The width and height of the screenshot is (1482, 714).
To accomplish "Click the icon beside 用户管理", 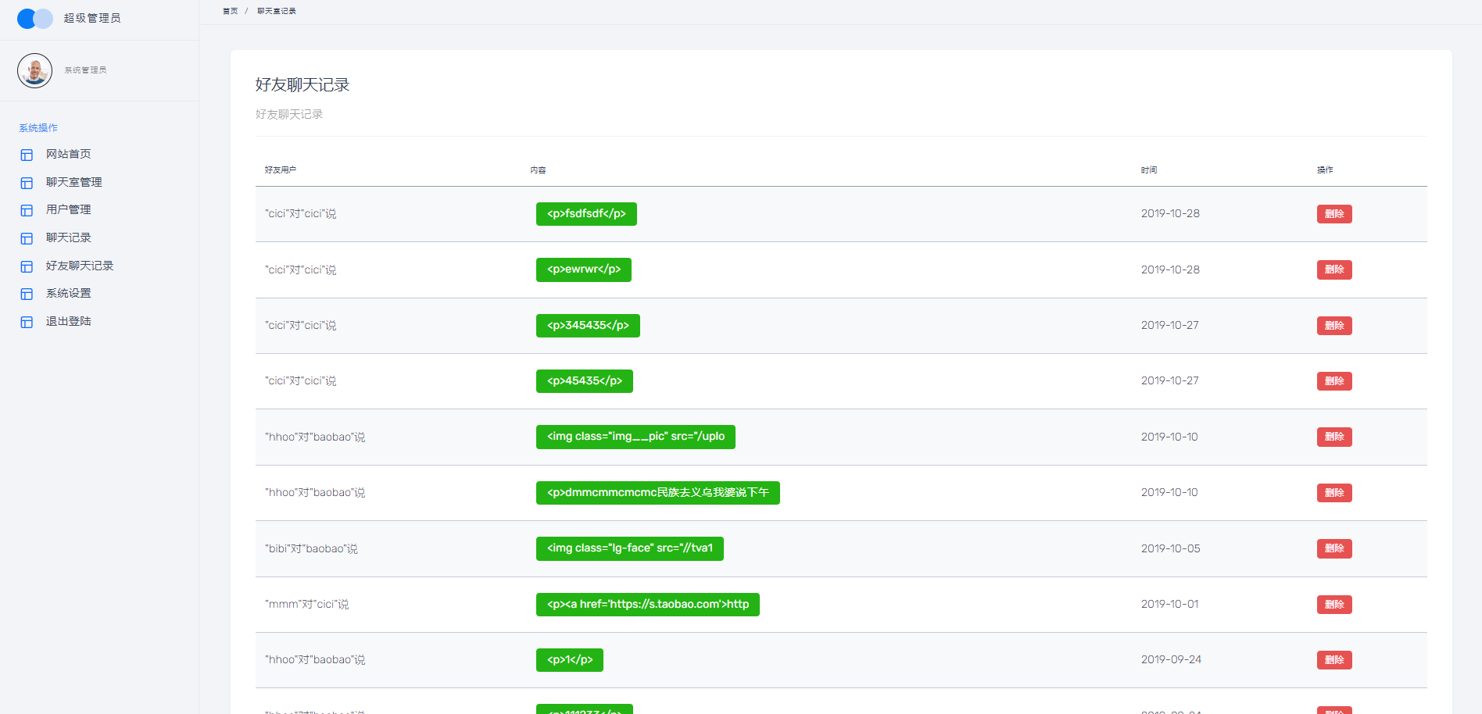I will click(27, 210).
